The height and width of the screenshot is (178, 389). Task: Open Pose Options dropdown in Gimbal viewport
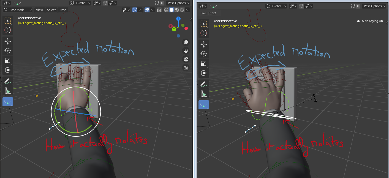click(x=178, y=3)
